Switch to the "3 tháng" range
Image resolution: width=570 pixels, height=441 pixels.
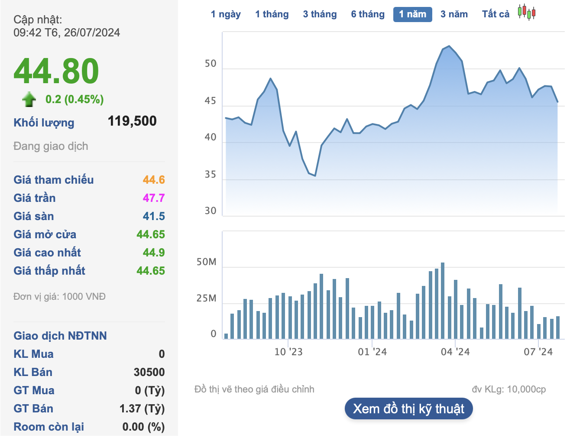coord(320,14)
